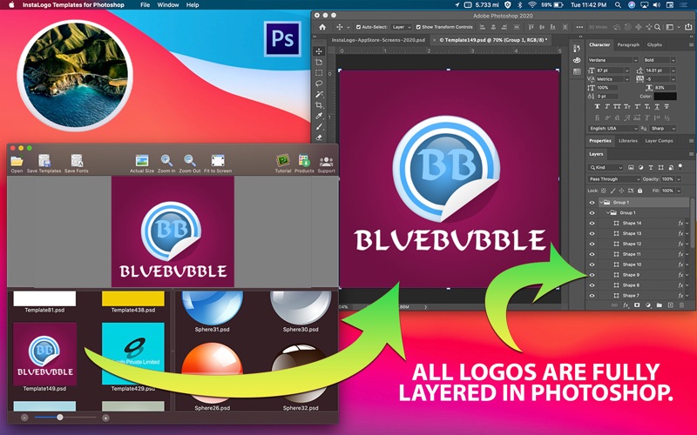Open the Bold font style dropdown
This screenshot has height=435, width=697.
coord(660,60)
